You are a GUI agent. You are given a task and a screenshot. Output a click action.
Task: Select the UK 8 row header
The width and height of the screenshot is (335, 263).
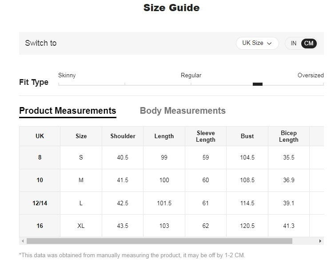[x=40, y=157]
